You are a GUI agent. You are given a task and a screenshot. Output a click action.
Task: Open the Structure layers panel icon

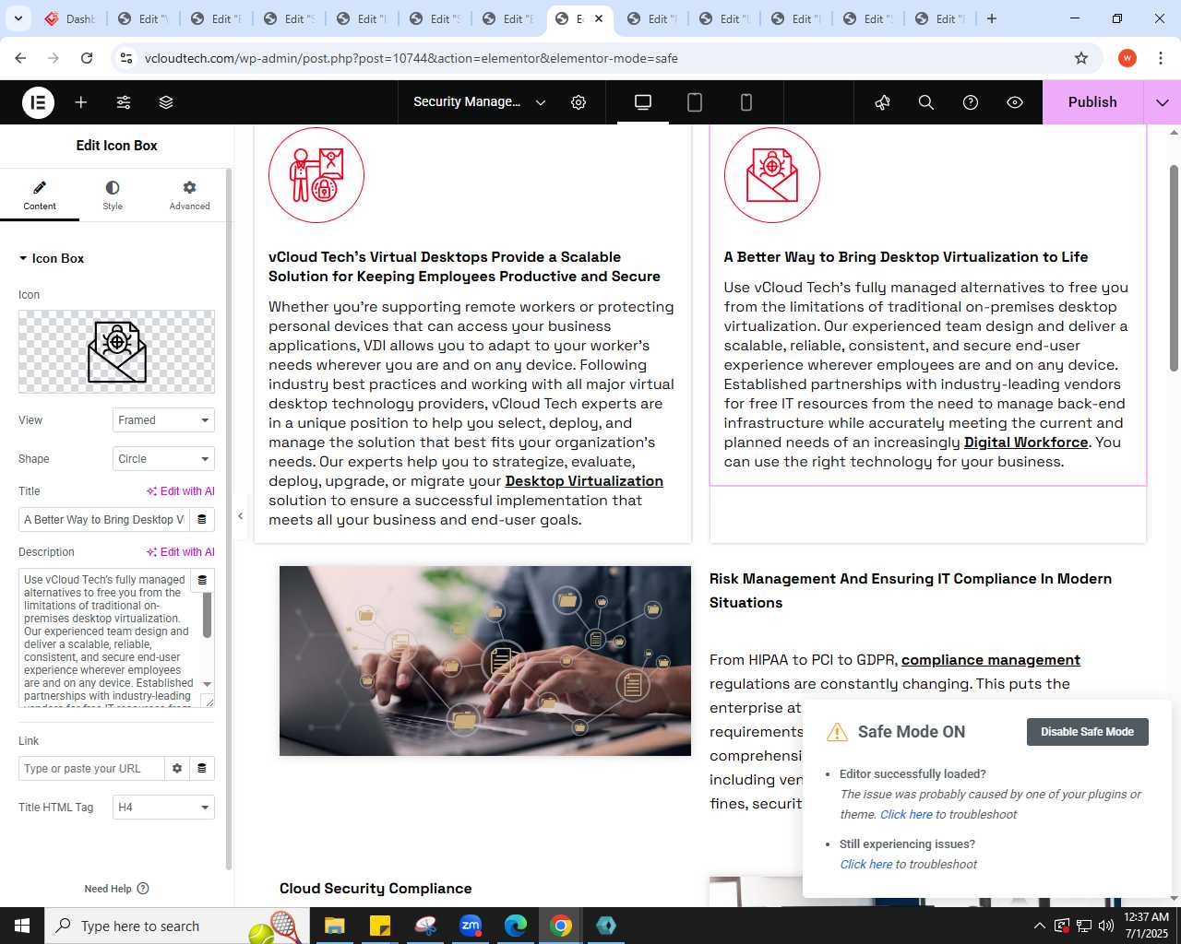(166, 102)
